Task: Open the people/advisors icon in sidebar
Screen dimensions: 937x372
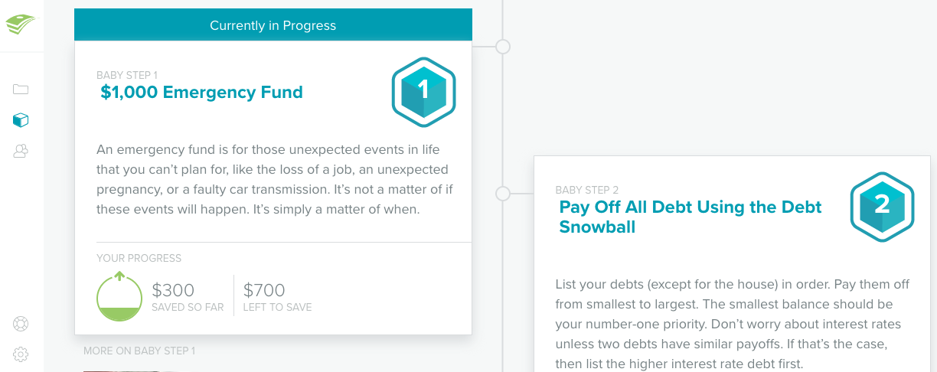Action: tap(21, 152)
